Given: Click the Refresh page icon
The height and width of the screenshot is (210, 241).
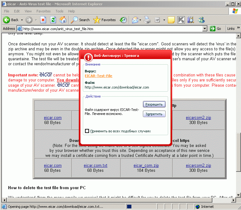Looking at the screenshot, I should coord(53,20).
